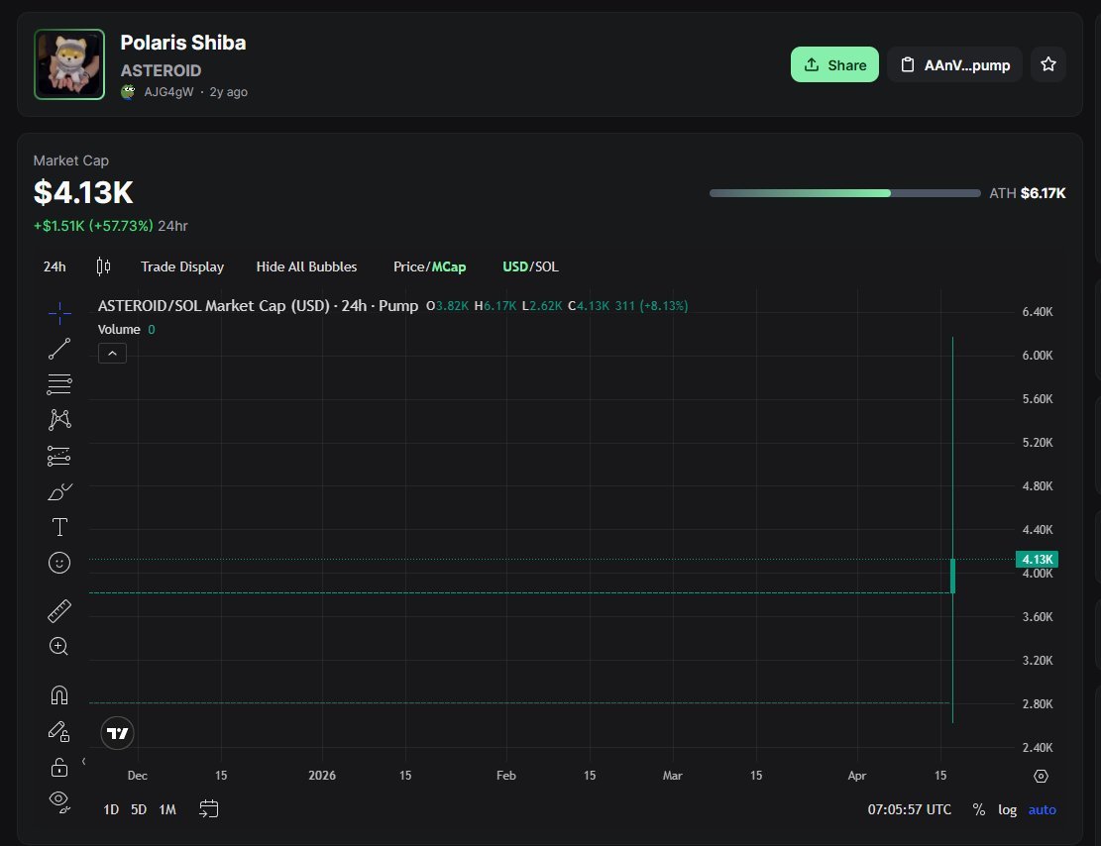This screenshot has width=1101, height=846.
Task: Select the Text annotation tool
Action: click(59, 527)
